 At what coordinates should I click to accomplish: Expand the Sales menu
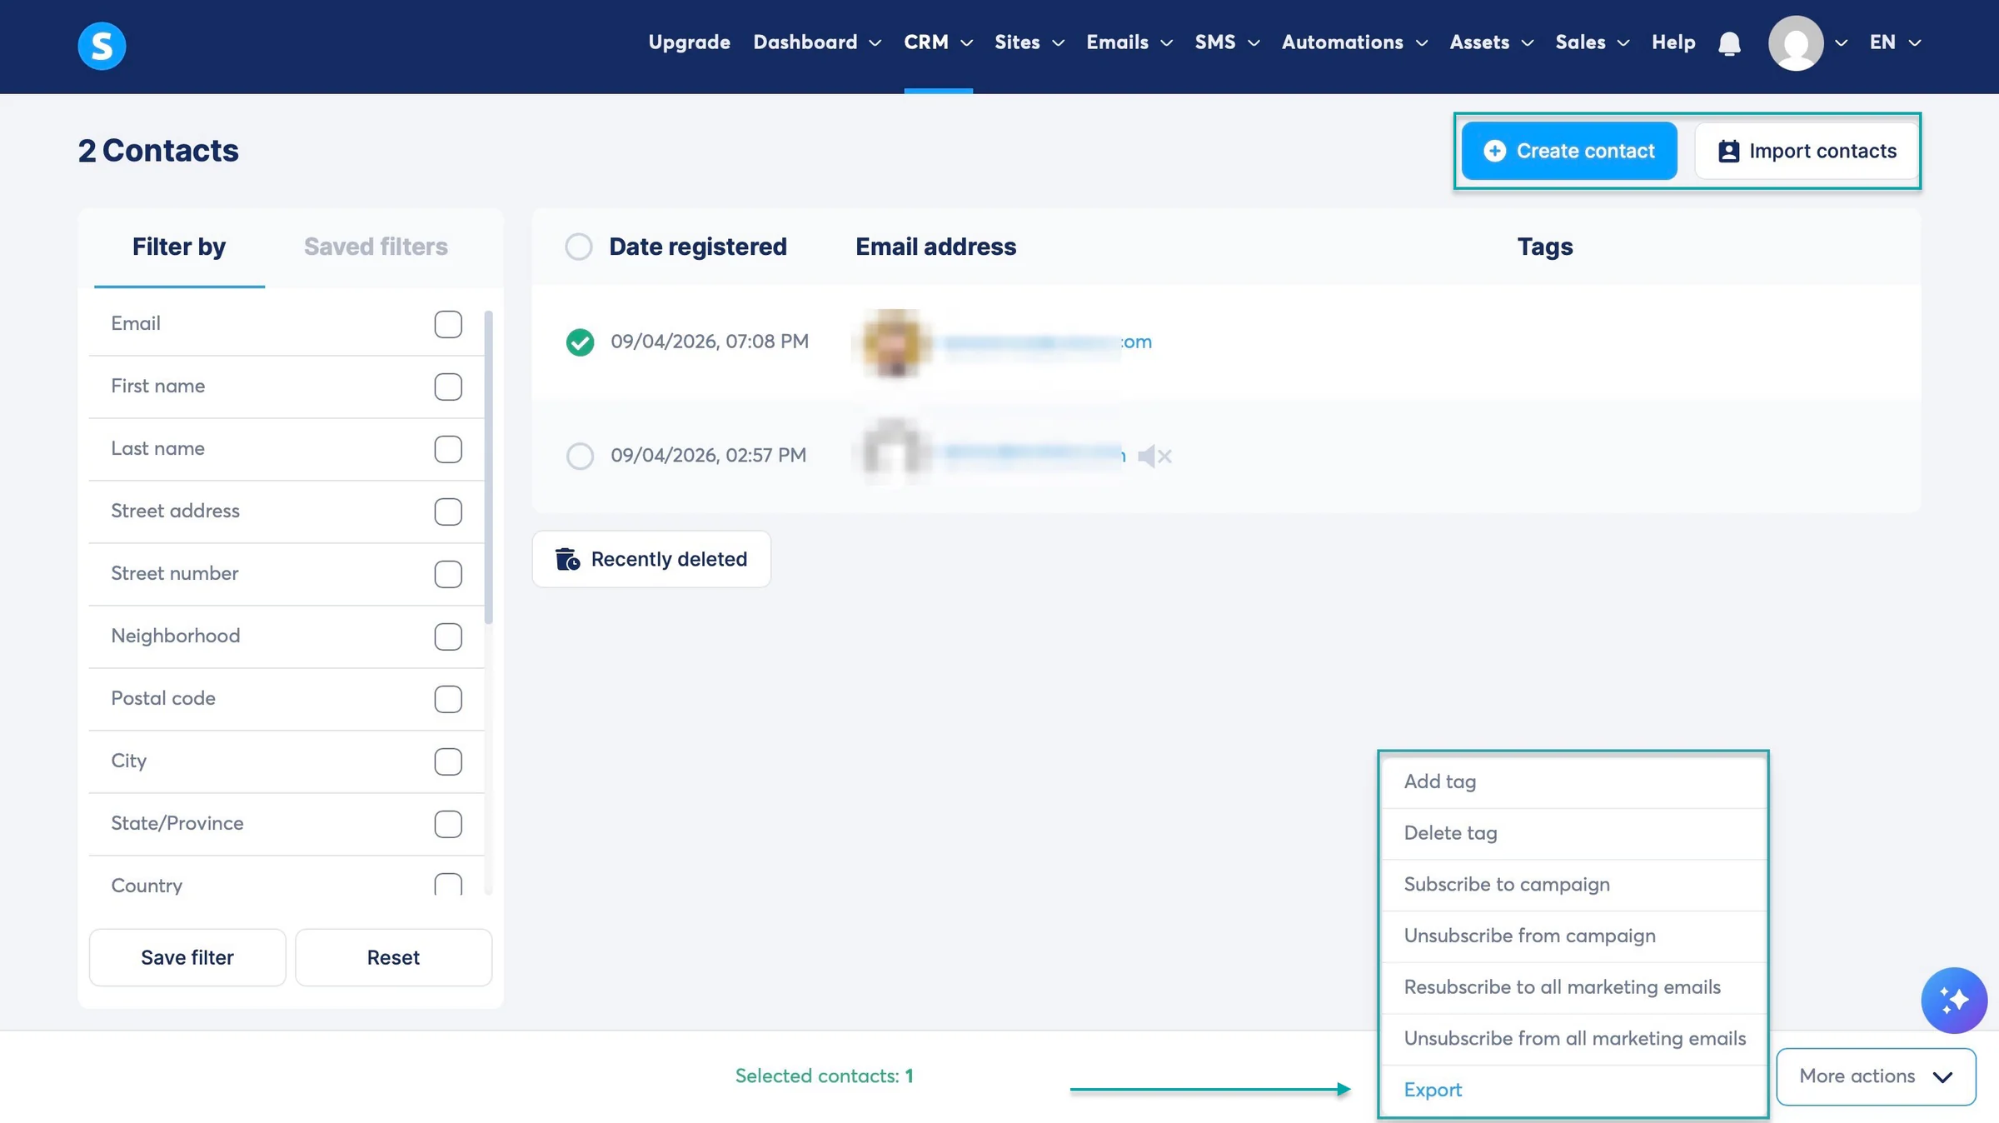(1592, 42)
